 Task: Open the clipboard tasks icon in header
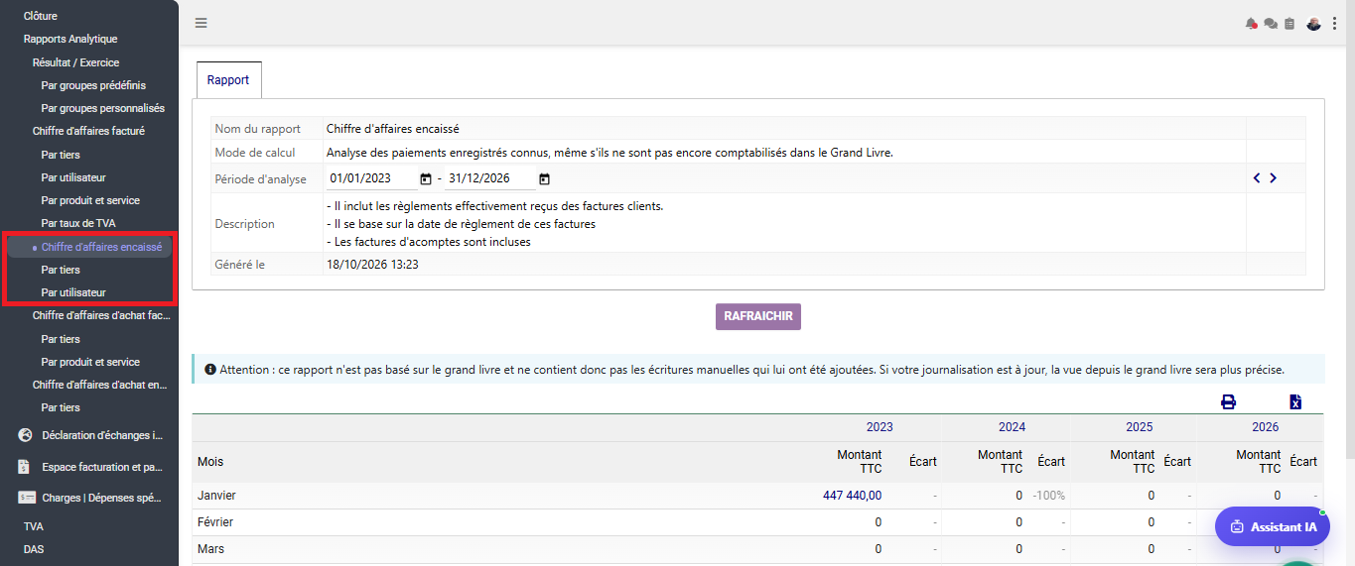[1289, 24]
